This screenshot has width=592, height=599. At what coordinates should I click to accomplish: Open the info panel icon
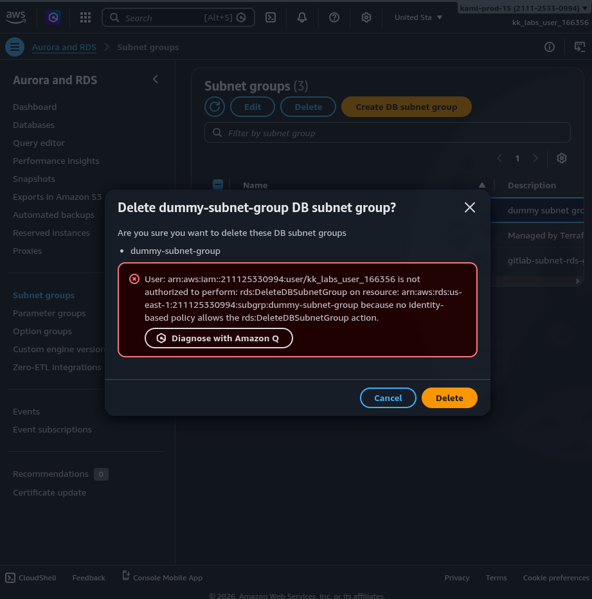tap(549, 47)
